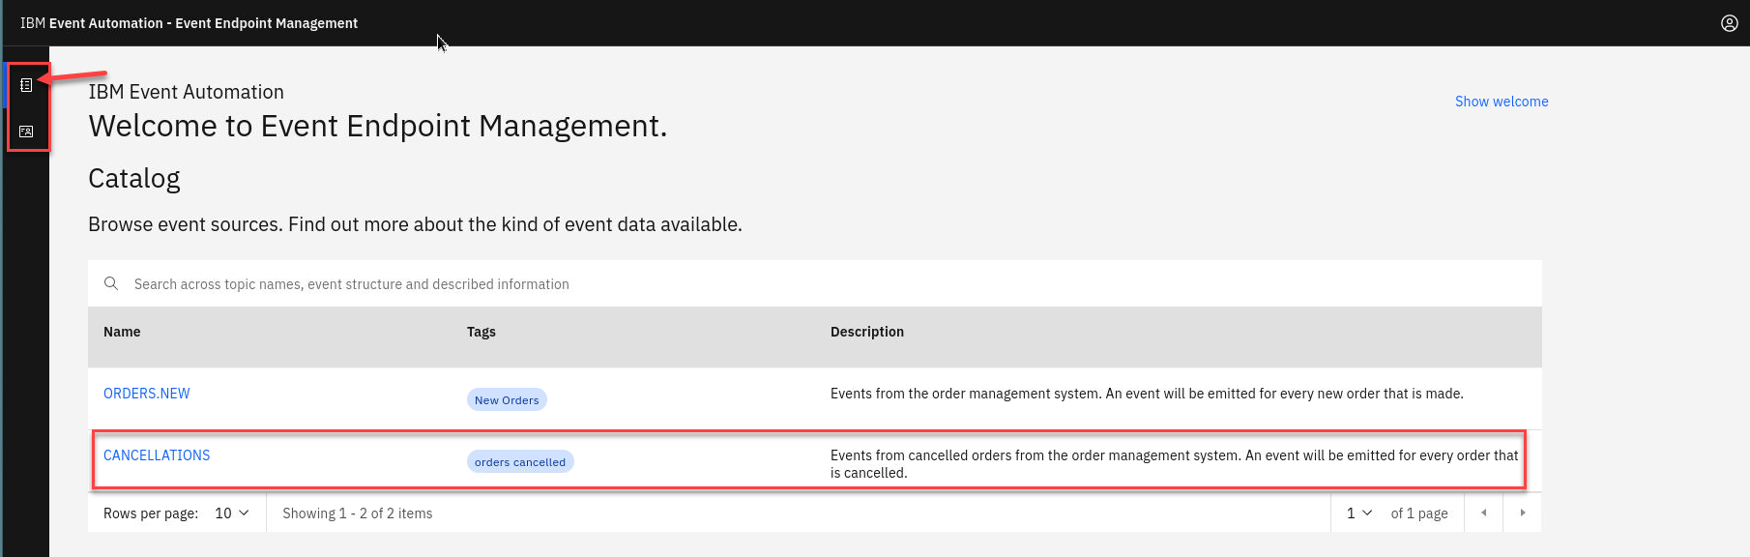Click the Description column header

point(866,332)
